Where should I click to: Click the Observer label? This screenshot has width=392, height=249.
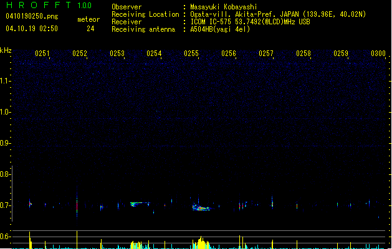point(127,7)
